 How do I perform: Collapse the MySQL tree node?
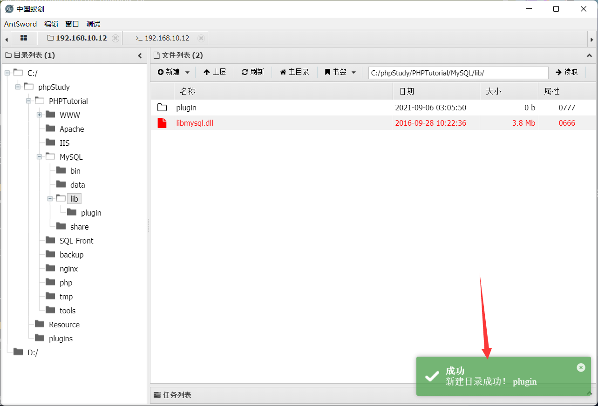(39, 156)
